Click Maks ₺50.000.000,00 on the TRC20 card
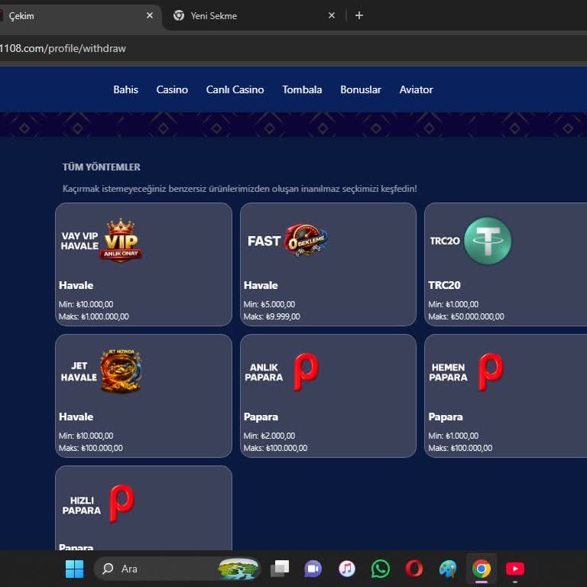 pyautogui.click(x=466, y=316)
